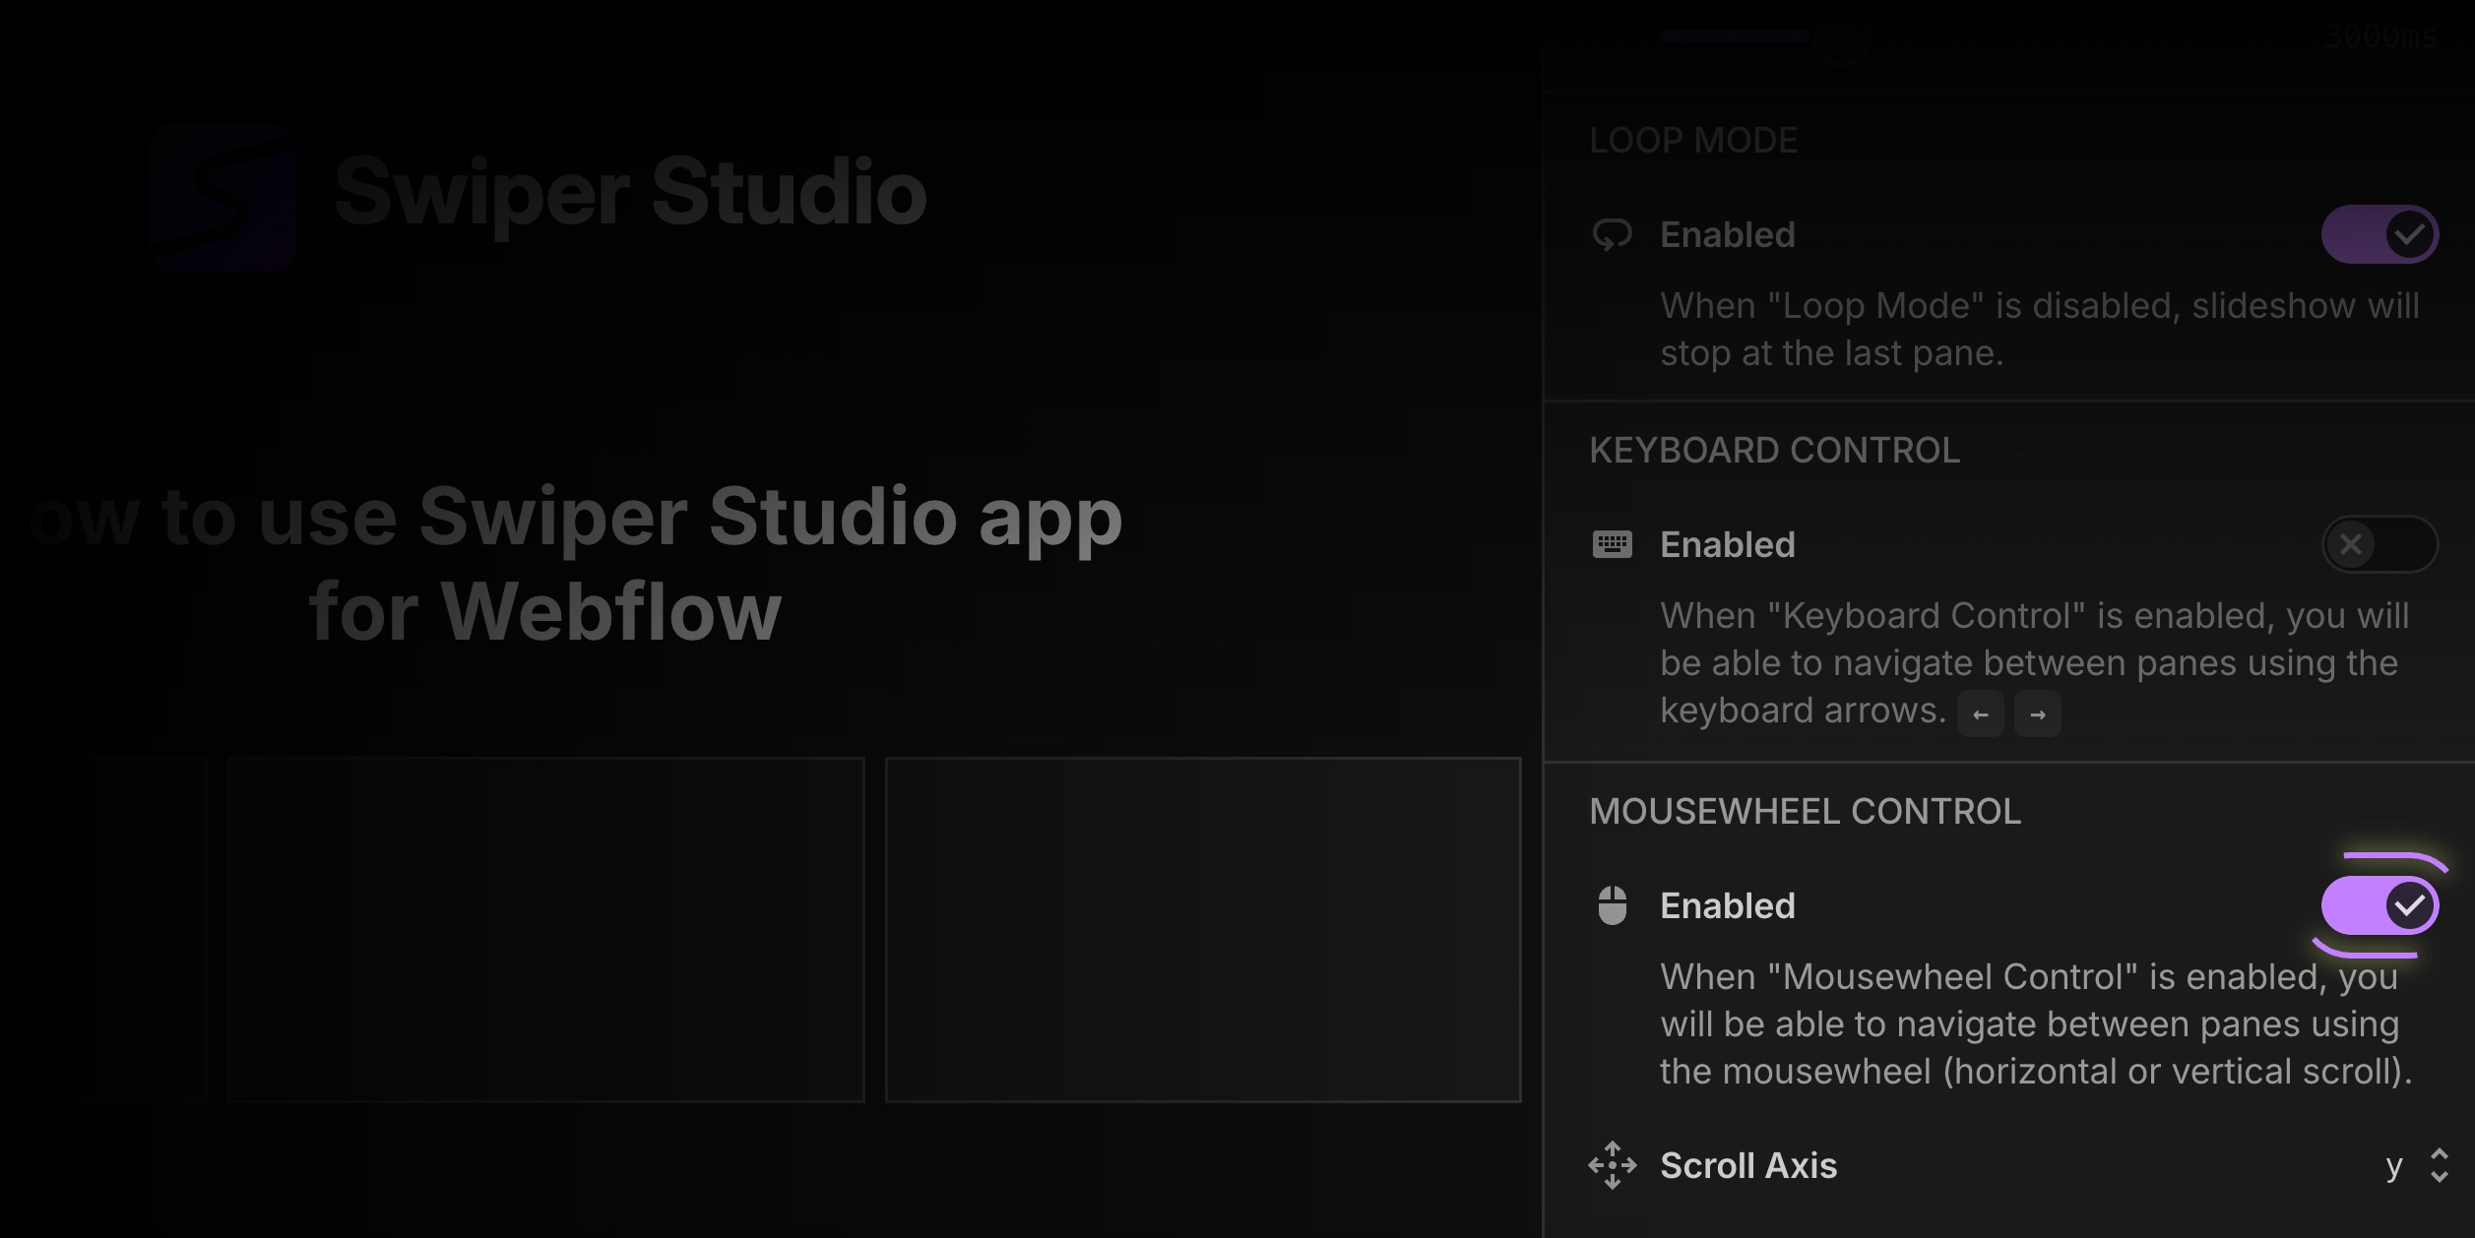
Task: Select the slide pane touching the settings panel
Action: pyautogui.click(x=1203, y=930)
